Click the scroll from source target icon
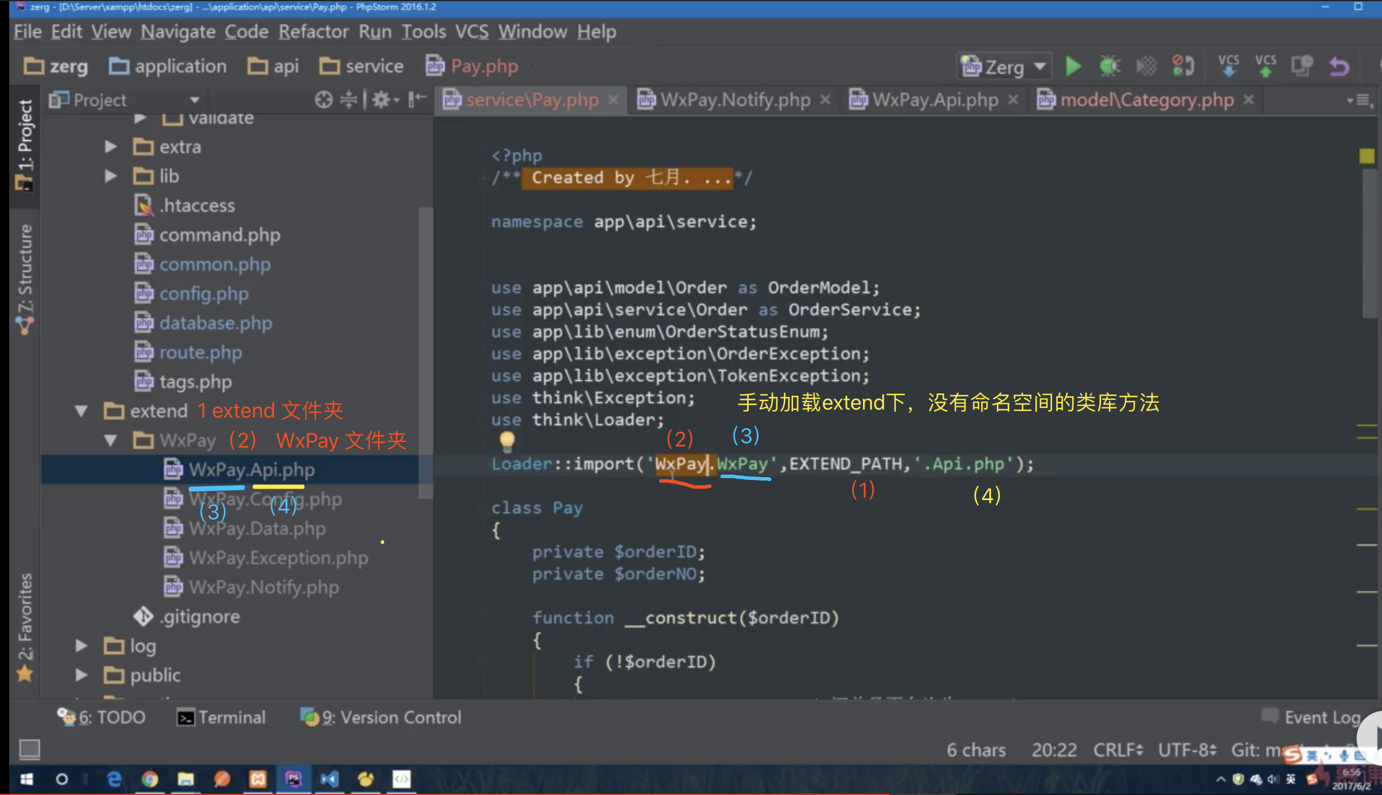 [324, 100]
